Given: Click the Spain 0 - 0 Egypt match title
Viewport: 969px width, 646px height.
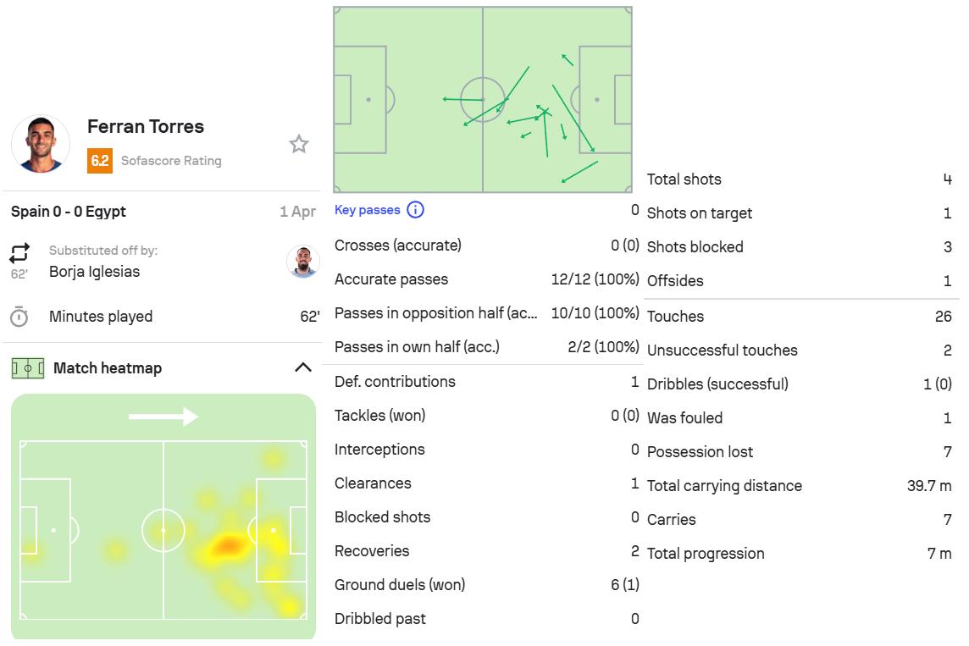Looking at the screenshot, I should 69,212.
